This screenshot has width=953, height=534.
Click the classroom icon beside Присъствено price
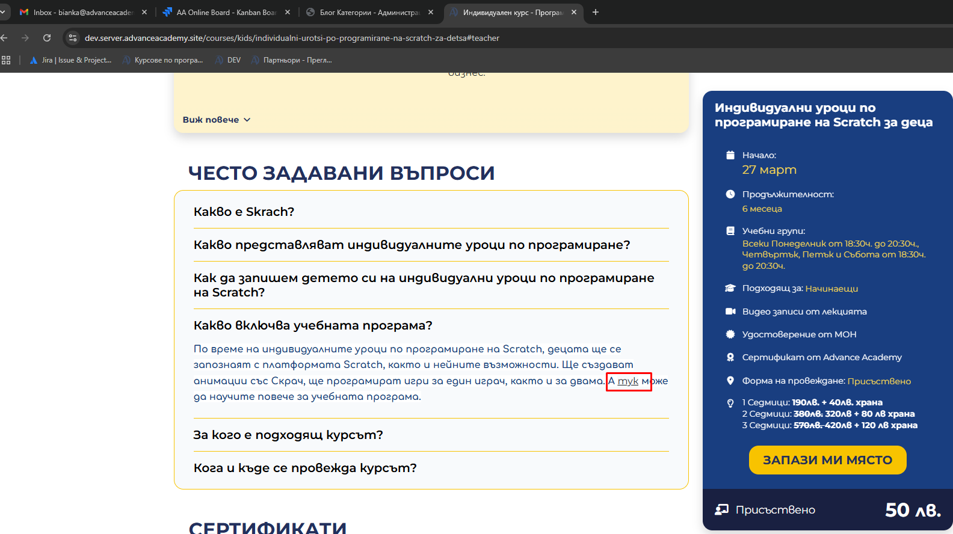point(722,510)
